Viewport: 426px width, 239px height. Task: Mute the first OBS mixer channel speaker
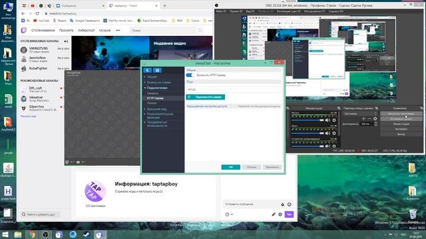[327, 120]
